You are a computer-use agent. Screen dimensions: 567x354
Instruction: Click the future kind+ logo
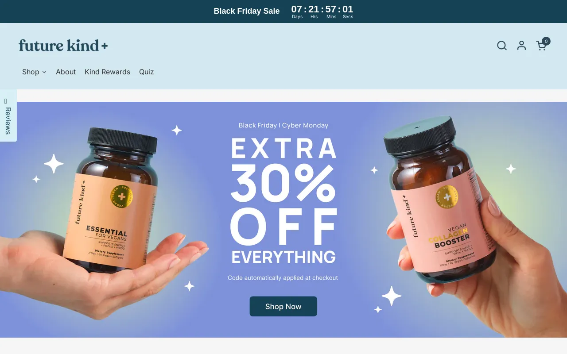(63, 45)
